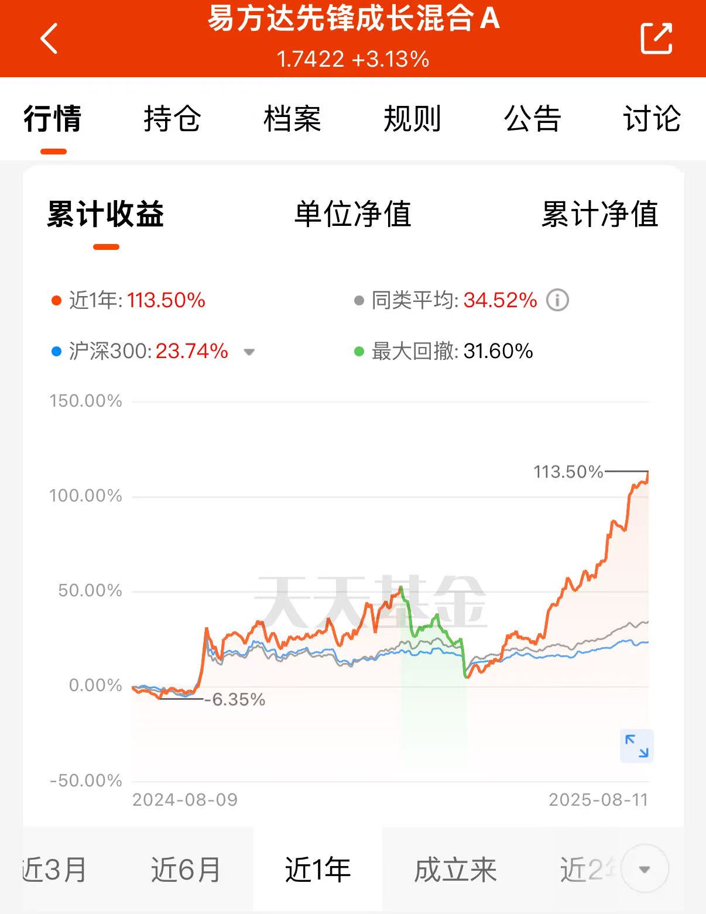The width and height of the screenshot is (706, 914).
Task: Tap the back arrow icon
Action: coord(49,39)
